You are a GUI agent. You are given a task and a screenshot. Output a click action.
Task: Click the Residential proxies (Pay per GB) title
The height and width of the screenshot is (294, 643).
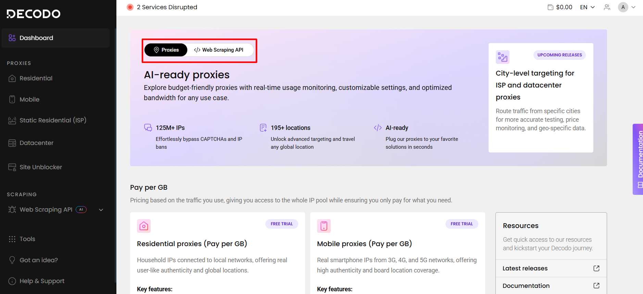192,244
